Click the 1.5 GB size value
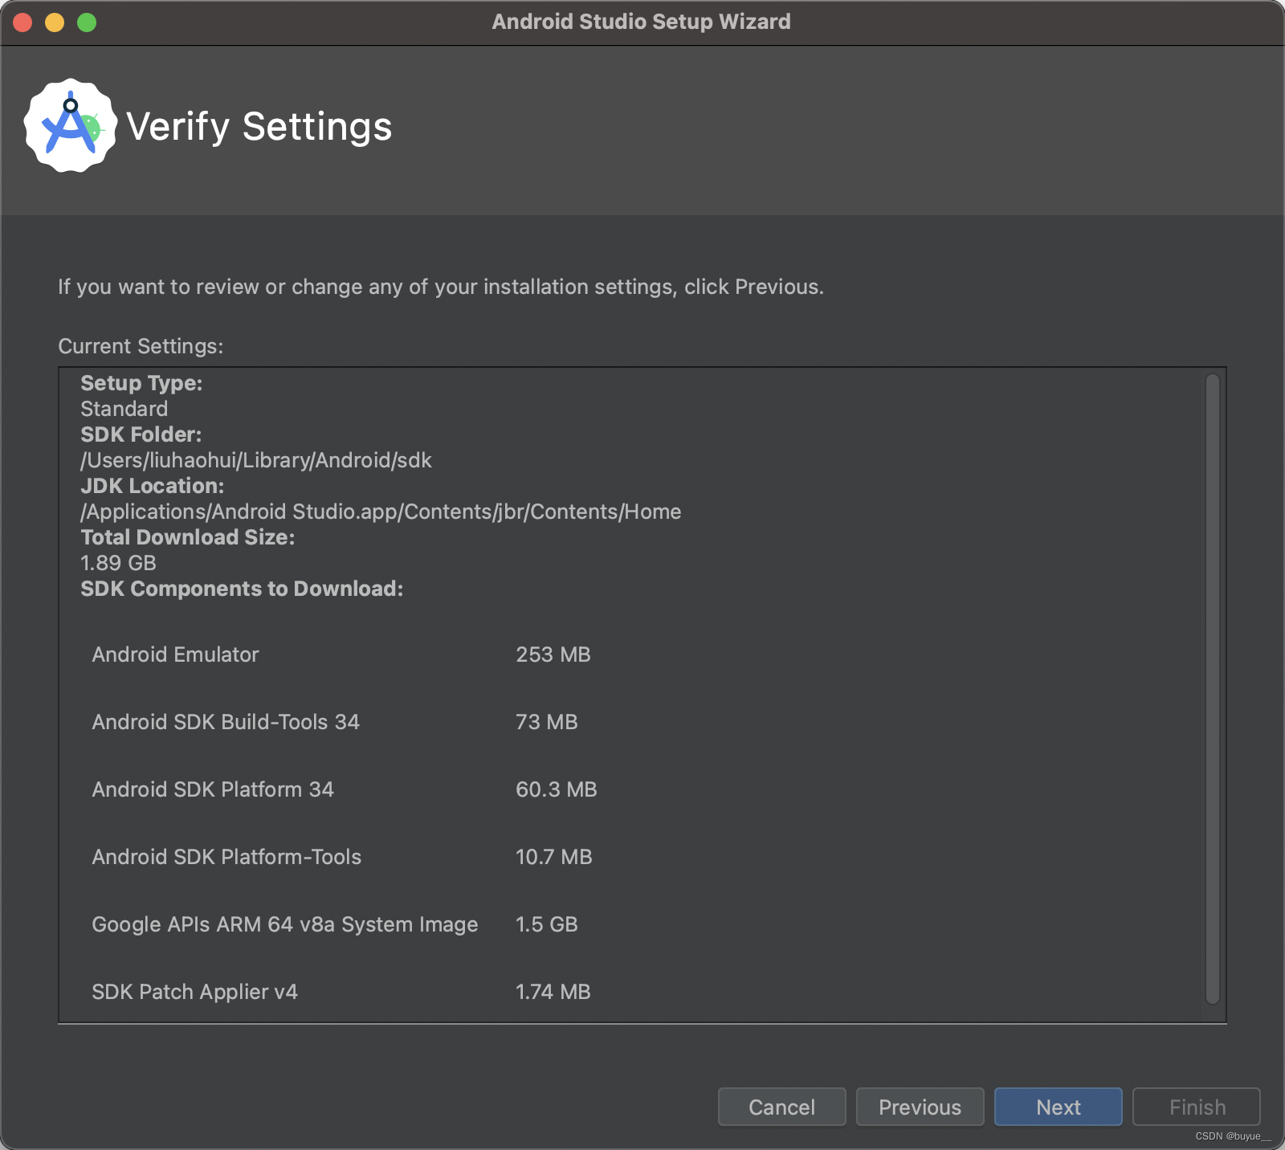Image resolution: width=1285 pixels, height=1150 pixels. pyautogui.click(x=547, y=924)
